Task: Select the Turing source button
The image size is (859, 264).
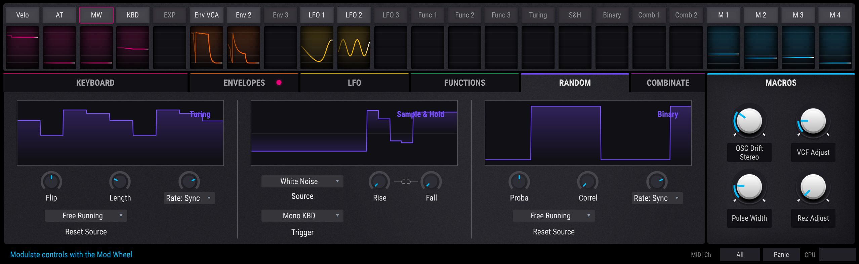Action: [x=538, y=15]
